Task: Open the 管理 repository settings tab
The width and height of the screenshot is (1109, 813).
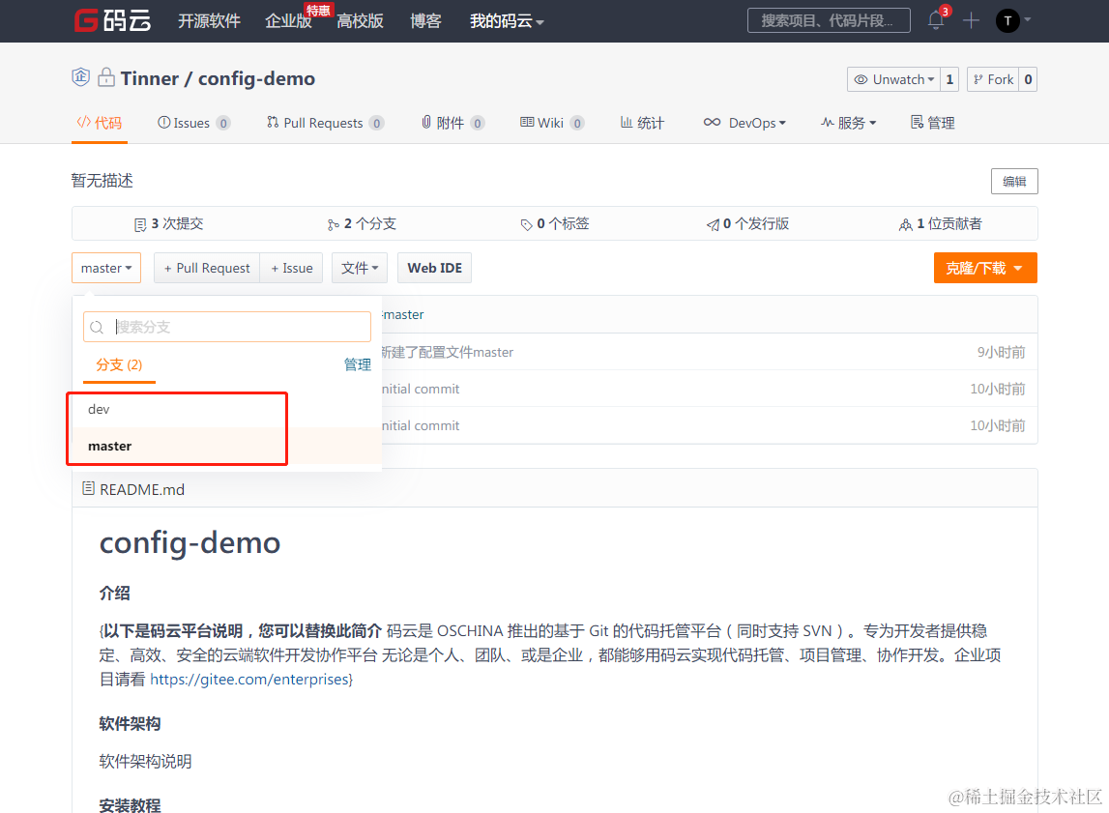Action: coord(932,123)
